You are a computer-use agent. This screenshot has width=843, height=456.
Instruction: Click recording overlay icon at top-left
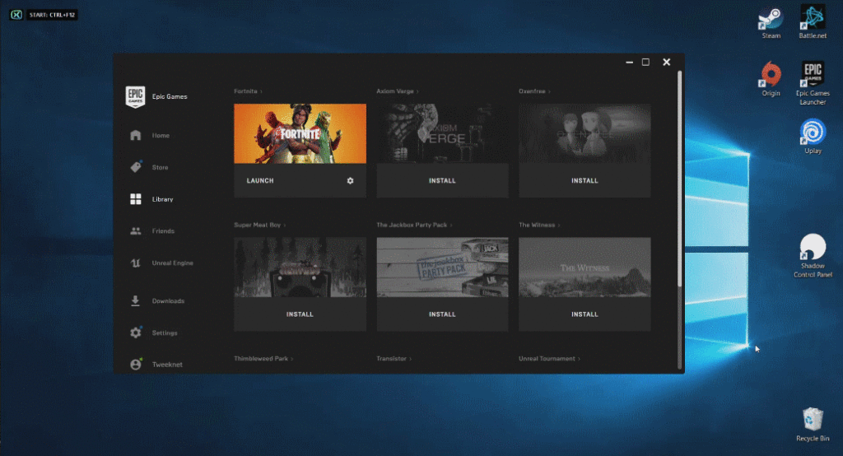pyautogui.click(x=16, y=15)
